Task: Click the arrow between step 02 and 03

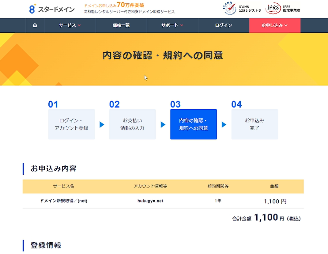Action: (x=163, y=124)
